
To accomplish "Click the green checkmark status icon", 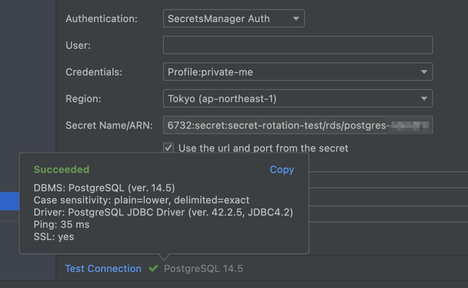I will coord(153,269).
